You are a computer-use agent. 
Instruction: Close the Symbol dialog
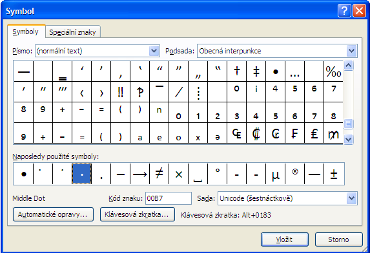coord(359,10)
